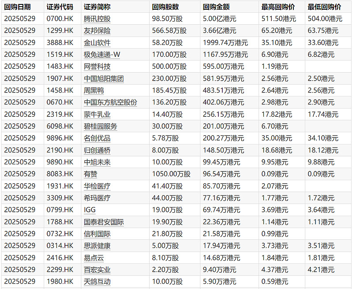Click the shares value 1050.00万股
Viewport: 353px width, 289px height.
(171, 174)
